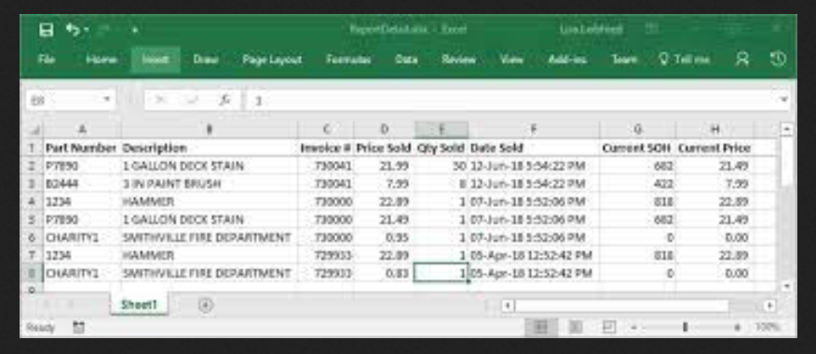Click the horizontal scrollbar left arrow

pyautogui.click(x=508, y=306)
